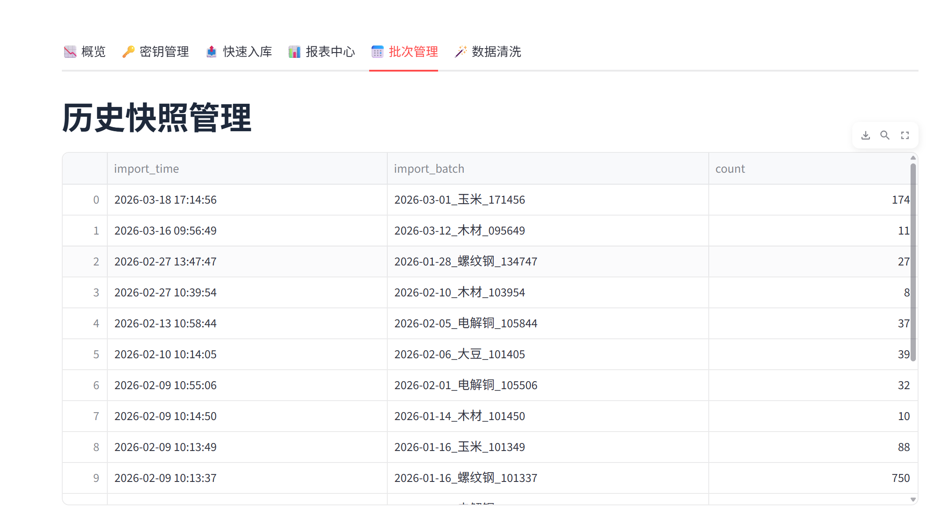Click the magic wand icon beside 数据清洗
Image resolution: width=930 pixels, height=523 pixels.
coord(461,52)
